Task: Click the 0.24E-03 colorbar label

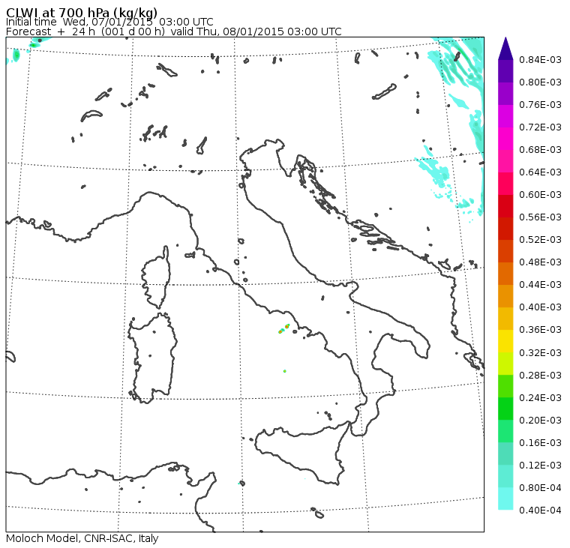Action: click(x=540, y=398)
